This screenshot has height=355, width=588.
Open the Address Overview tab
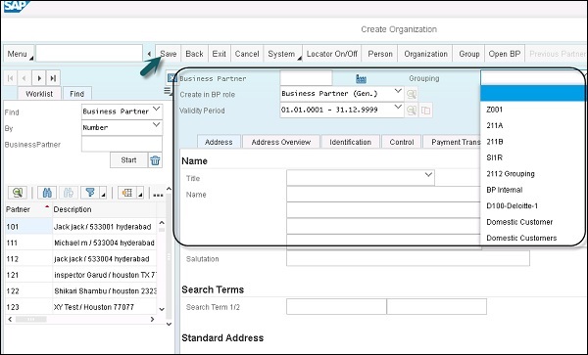(281, 142)
